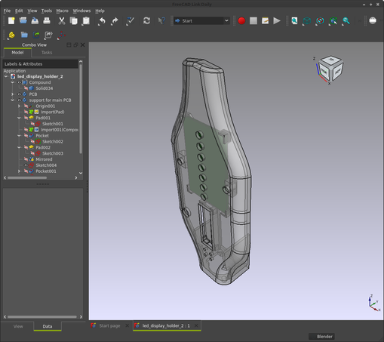Screen dimensions: 384x342
Task: Click the Execute macro play icon
Action: pyautogui.click(x=277, y=21)
